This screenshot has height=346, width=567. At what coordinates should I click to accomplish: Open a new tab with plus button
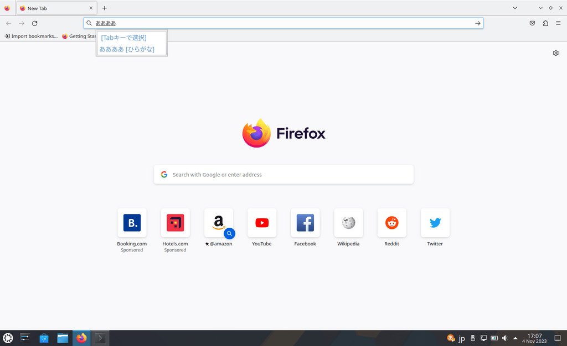coord(105,8)
